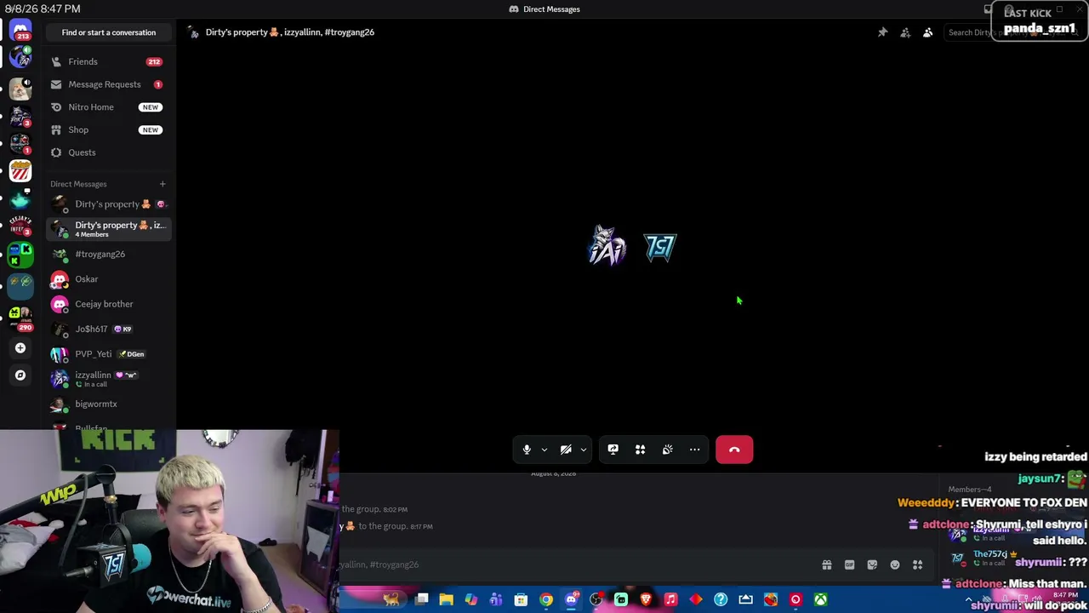Open Discord home direct messages icon

point(20,31)
